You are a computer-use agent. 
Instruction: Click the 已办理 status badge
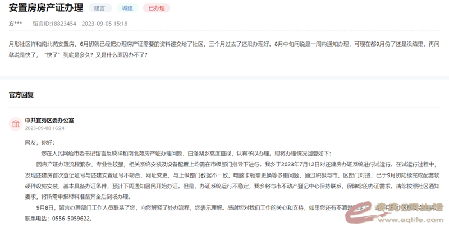coord(155,8)
